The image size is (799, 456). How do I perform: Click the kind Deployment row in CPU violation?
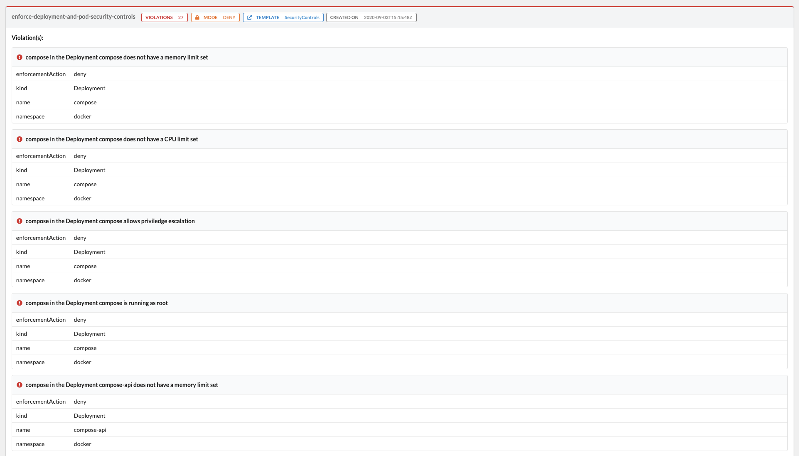point(89,170)
